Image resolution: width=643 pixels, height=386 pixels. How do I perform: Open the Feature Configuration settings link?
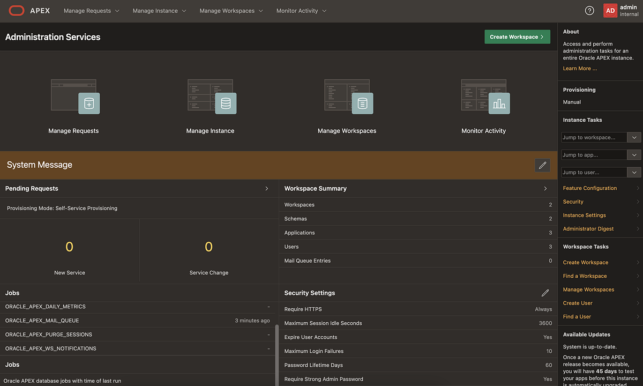coord(589,188)
